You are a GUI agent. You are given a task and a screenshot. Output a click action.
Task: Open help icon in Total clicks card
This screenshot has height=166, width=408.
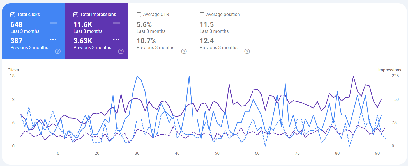click(58, 51)
